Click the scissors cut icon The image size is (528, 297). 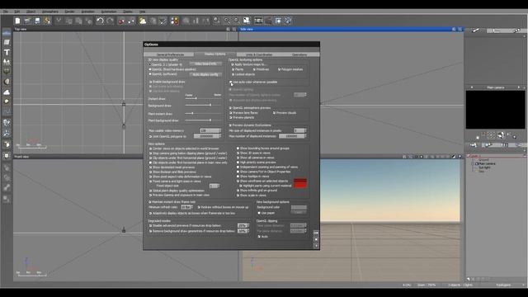coord(59,21)
